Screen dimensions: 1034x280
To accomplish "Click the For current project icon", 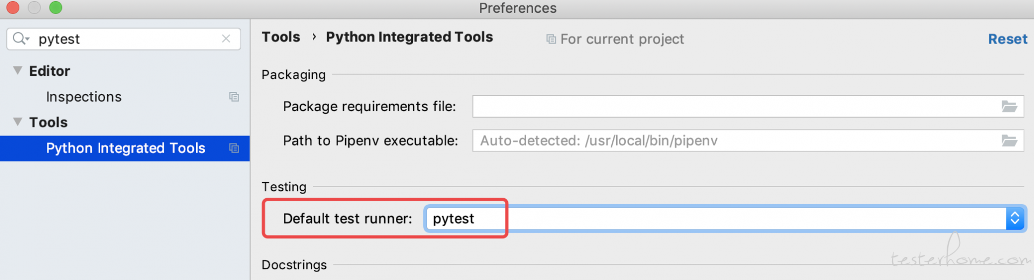I will (x=551, y=39).
